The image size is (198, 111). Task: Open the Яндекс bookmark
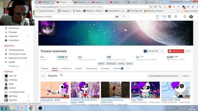click(x=77, y=11)
